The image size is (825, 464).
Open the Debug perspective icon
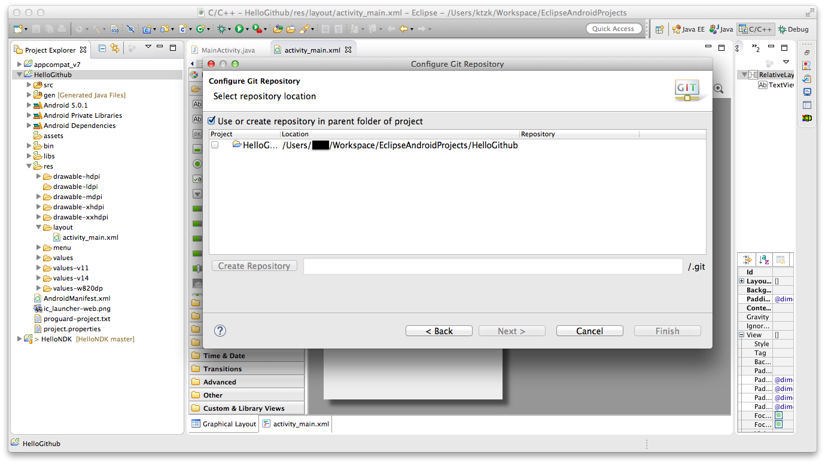[x=793, y=28]
